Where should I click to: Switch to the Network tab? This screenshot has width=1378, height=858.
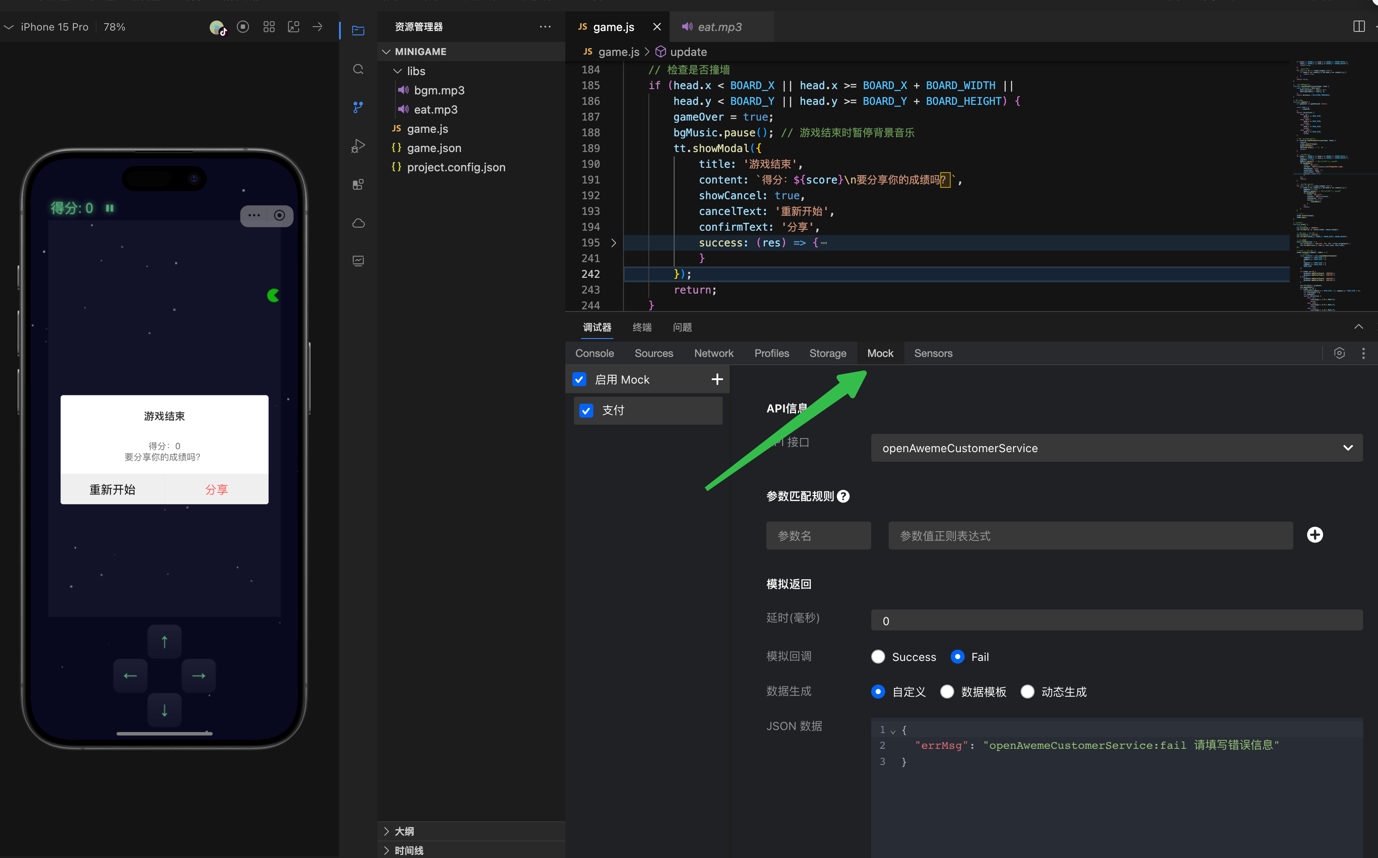[x=713, y=353]
